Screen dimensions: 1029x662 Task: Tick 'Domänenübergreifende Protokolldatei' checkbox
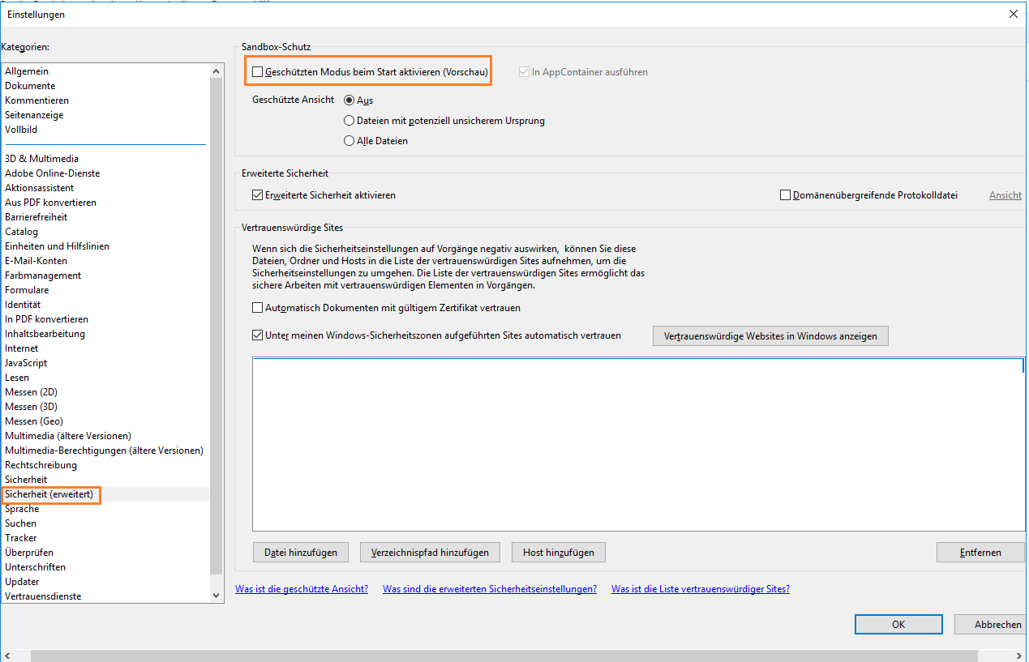[785, 195]
